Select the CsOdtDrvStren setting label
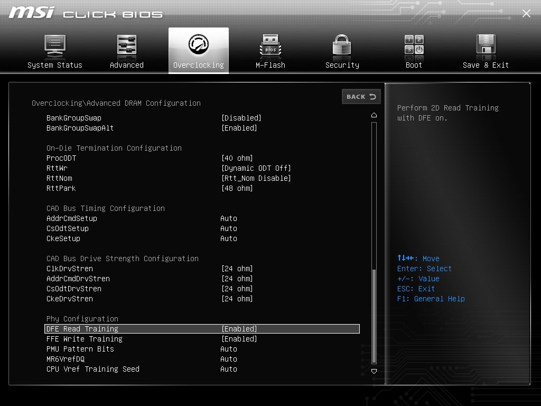This screenshot has height=406, width=541. click(x=74, y=289)
